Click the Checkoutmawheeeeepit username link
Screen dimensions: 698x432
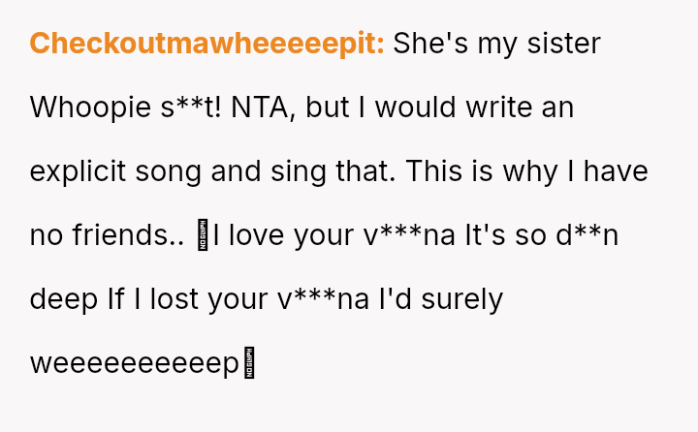click(x=206, y=44)
